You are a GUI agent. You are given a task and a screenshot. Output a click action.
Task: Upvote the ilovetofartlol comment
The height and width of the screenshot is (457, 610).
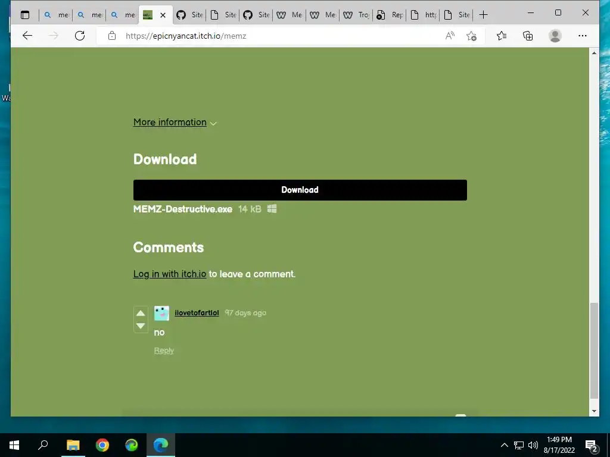click(x=141, y=313)
